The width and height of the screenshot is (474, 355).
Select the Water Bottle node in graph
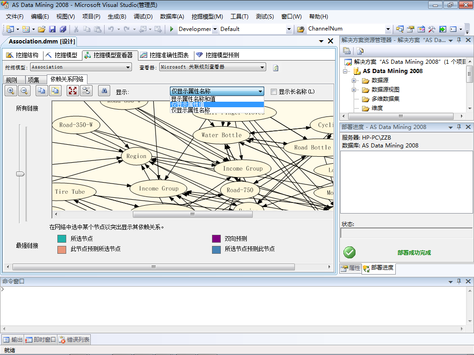point(222,135)
